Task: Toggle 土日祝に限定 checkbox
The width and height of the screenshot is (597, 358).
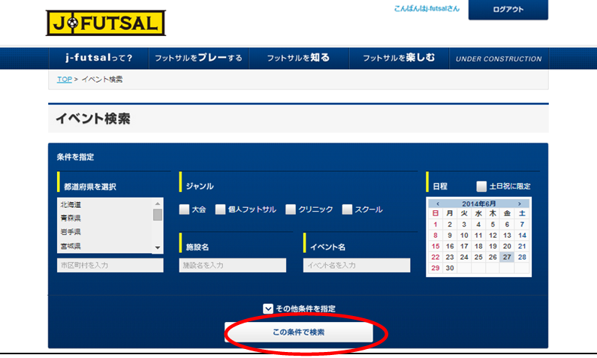Action: tap(481, 186)
